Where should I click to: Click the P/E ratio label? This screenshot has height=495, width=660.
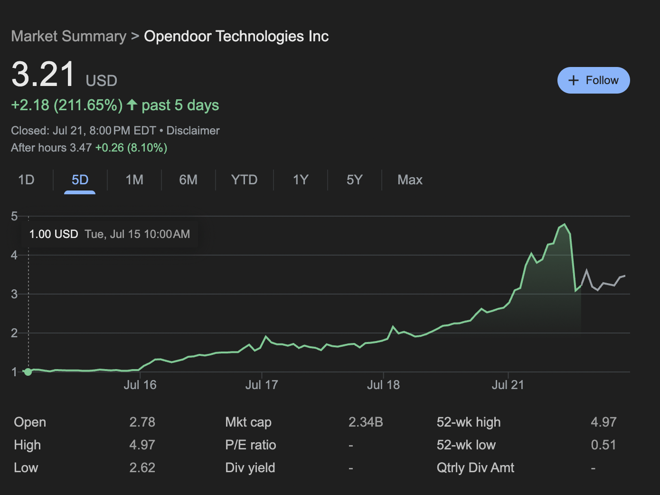point(251,445)
